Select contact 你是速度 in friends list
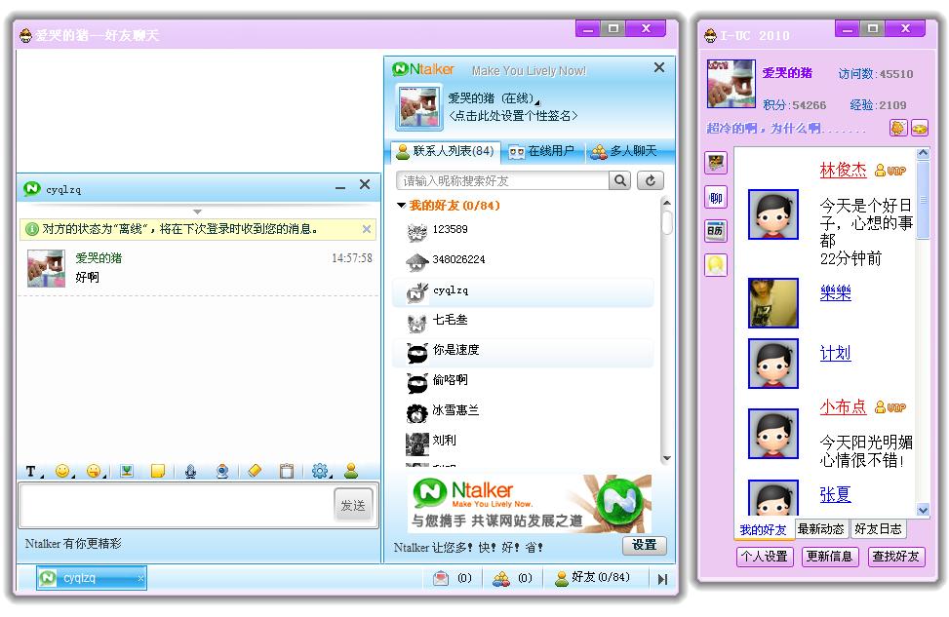Image resolution: width=949 pixels, height=617 pixels. coord(524,351)
